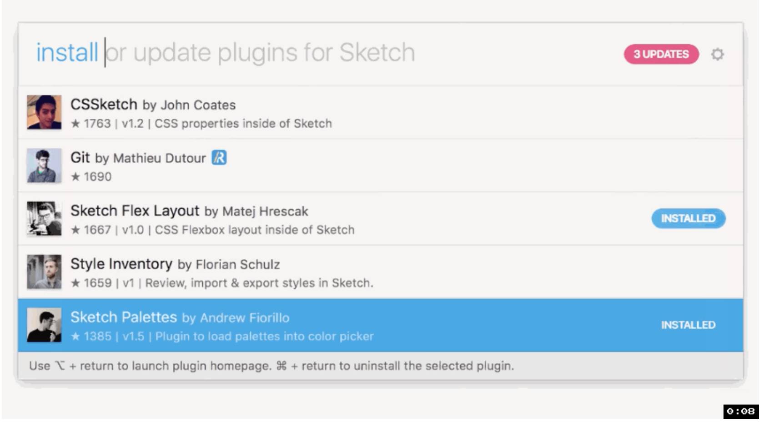This screenshot has height=423, width=764.
Task: Click 'CSS properties inside of Sketch' description
Action: click(x=243, y=124)
